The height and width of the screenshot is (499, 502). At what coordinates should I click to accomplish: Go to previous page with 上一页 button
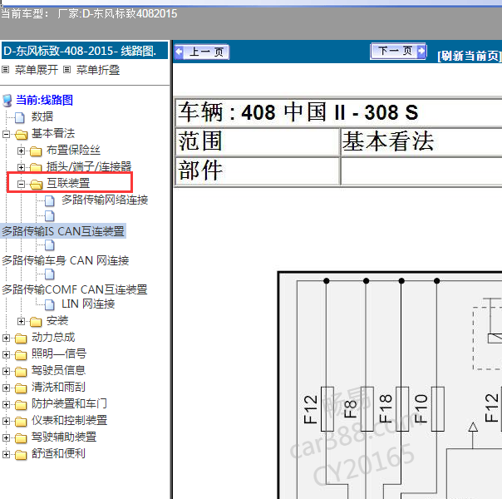[x=202, y=52]
